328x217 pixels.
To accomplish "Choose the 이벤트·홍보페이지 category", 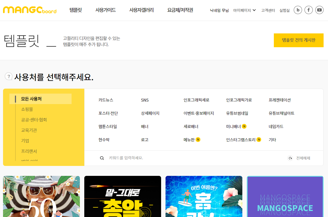I will click(199, 113).
